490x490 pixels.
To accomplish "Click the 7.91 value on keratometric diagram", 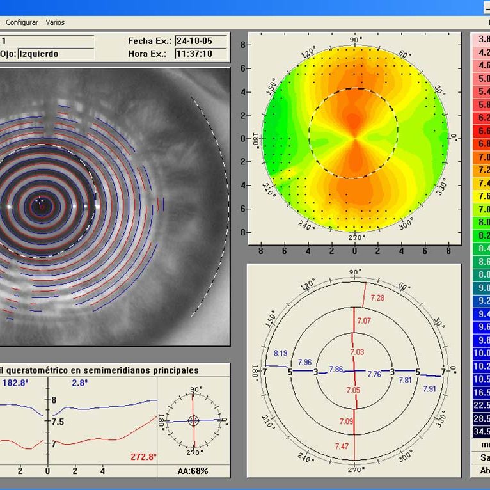I will (x=429, y=388).
